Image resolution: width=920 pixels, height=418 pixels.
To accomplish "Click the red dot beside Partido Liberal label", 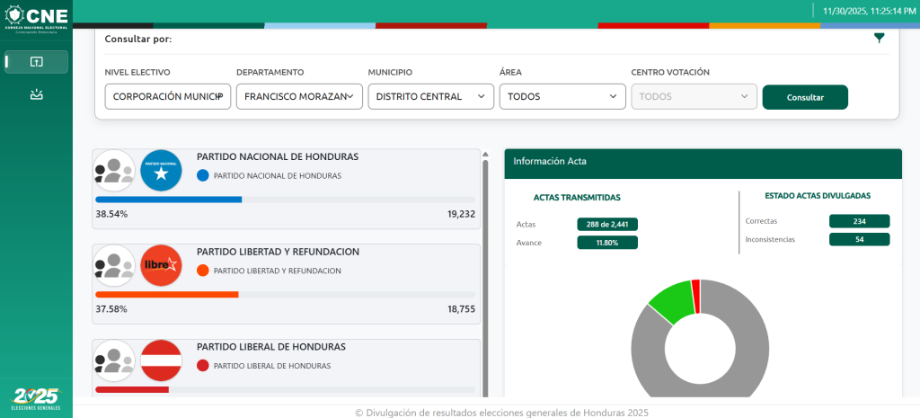I will pos(203,366).
